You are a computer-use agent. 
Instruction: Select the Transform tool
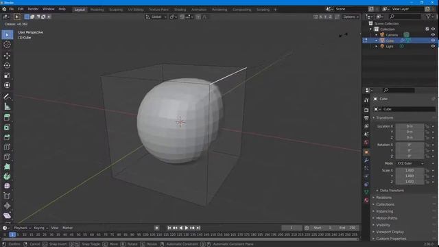7,85
